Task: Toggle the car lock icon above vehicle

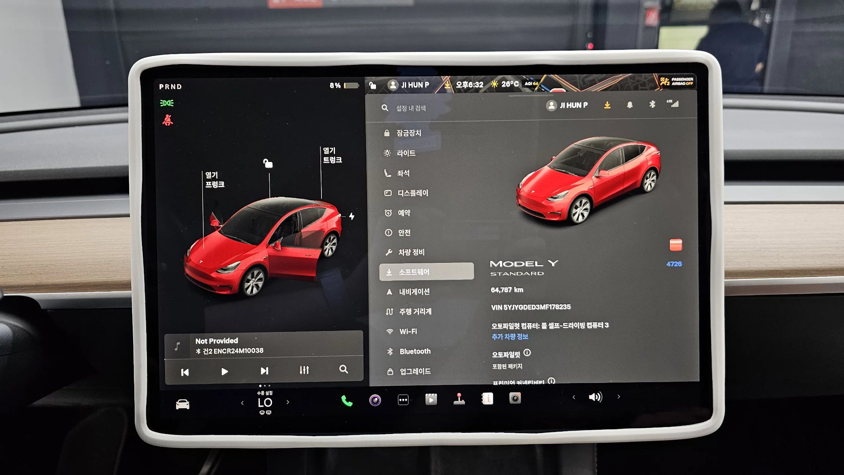Action: (268, 163)
